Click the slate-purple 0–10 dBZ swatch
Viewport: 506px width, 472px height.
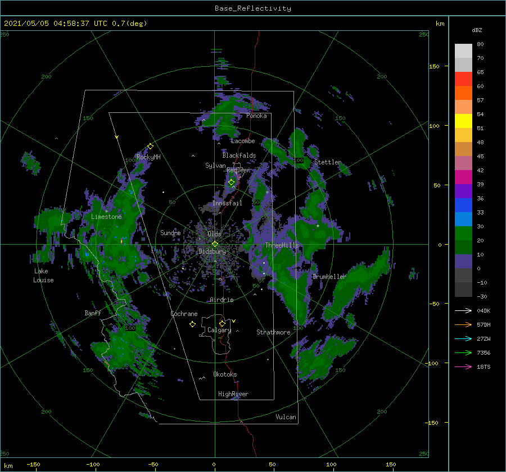[x=463, y=262]
